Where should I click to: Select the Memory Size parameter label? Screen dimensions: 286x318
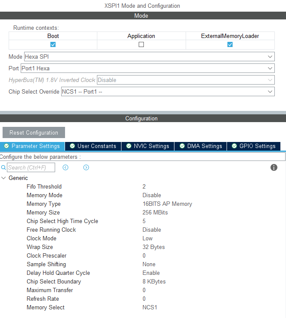[x=44, y=213]
